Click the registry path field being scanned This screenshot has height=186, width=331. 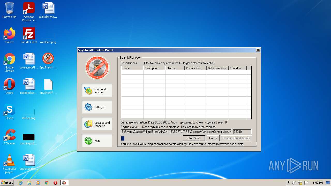pos(176,132)
